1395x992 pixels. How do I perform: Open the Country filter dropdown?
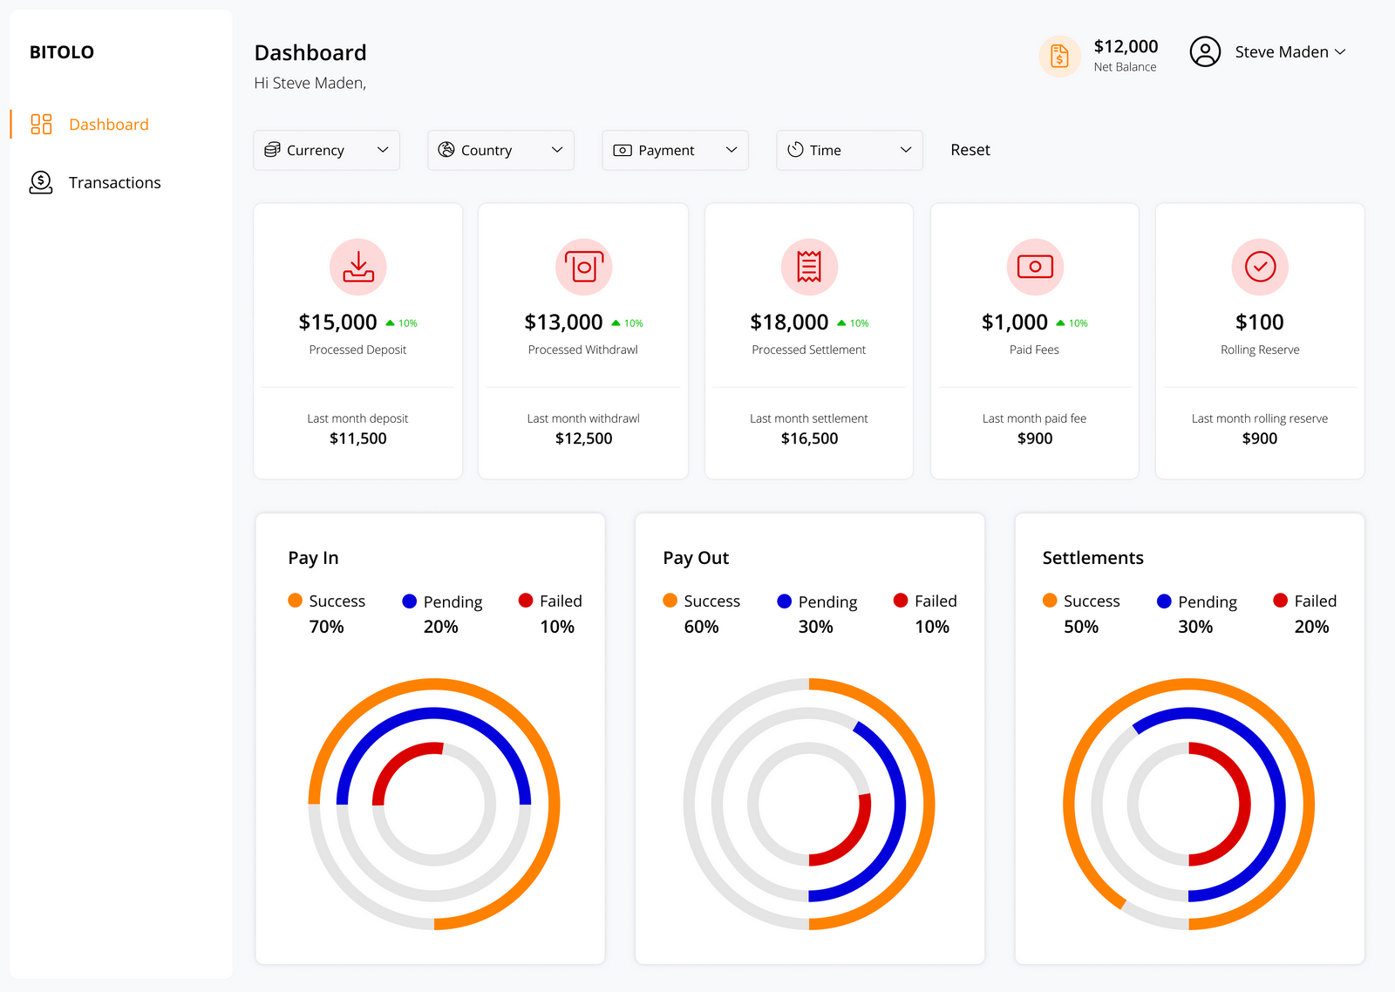pos(500,150)
